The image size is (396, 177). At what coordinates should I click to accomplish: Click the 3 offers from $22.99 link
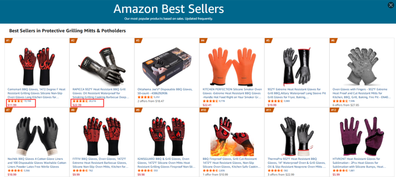tap(281, 175)
